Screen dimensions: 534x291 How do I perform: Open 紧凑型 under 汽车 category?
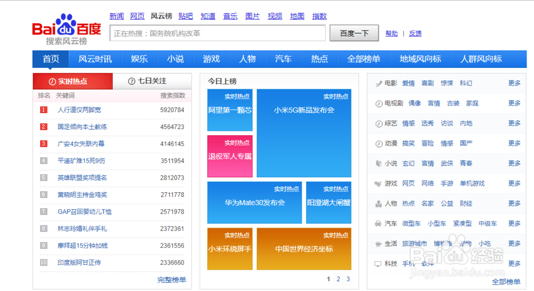(x=462, y=224)
